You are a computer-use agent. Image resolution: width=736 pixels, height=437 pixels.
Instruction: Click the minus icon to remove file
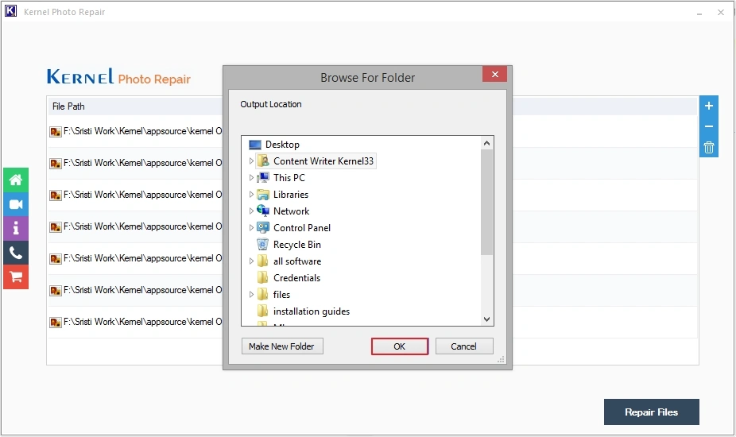709,126
